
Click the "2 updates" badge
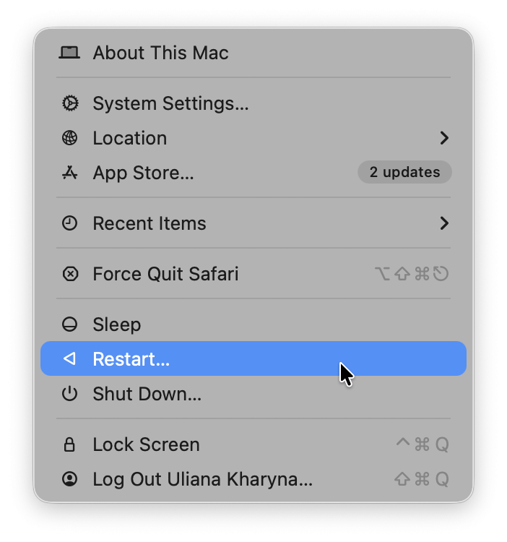click(404, 172)
